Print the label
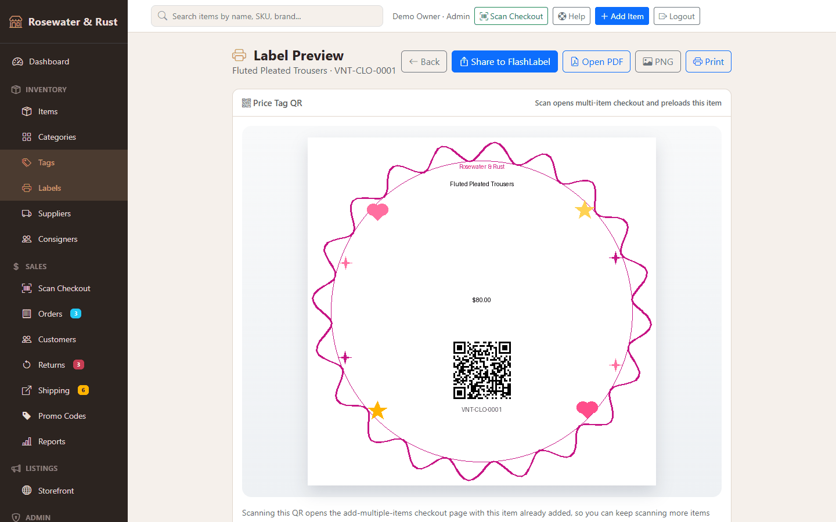836x522 pixels. click(x=708, y=61)
